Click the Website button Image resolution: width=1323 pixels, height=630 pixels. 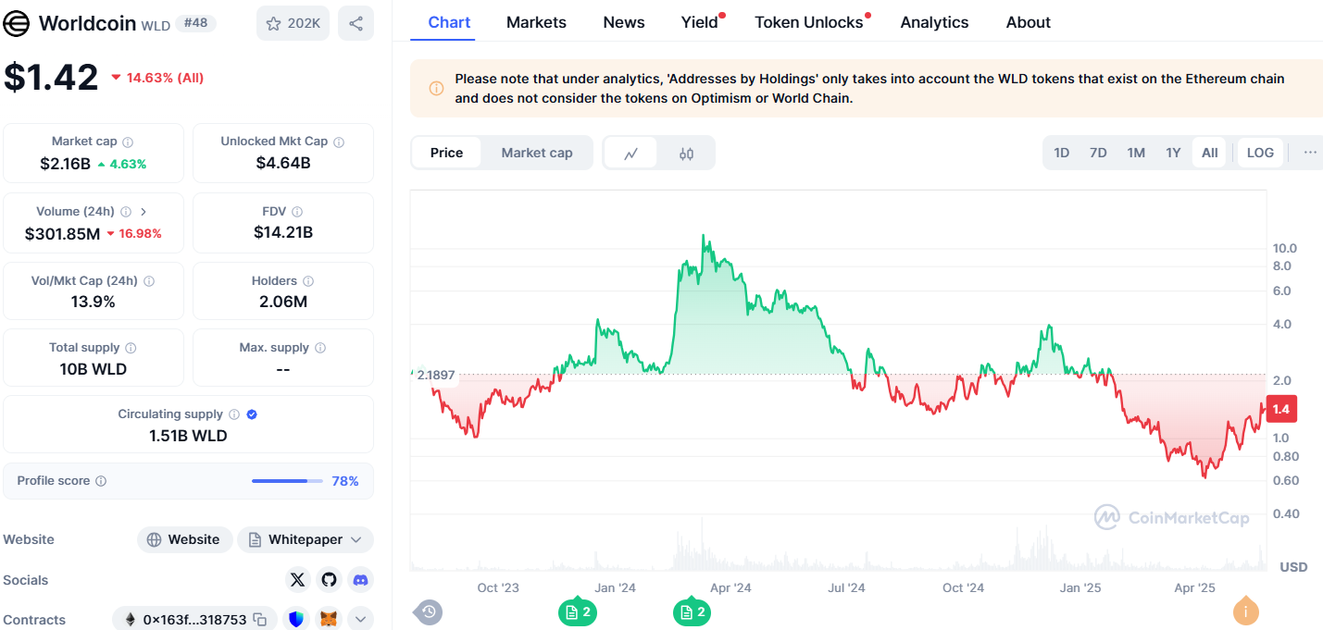183,539
